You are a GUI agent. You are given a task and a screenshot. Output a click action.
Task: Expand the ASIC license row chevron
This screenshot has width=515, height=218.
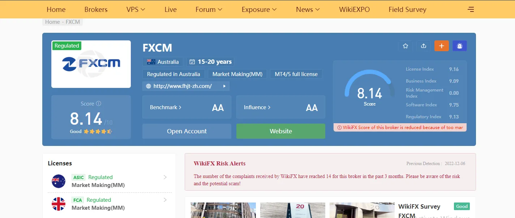click(x=165, y=177)
